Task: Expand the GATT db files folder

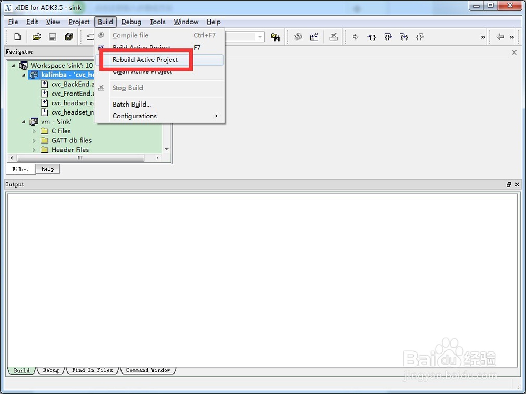Action: (34, 141)
